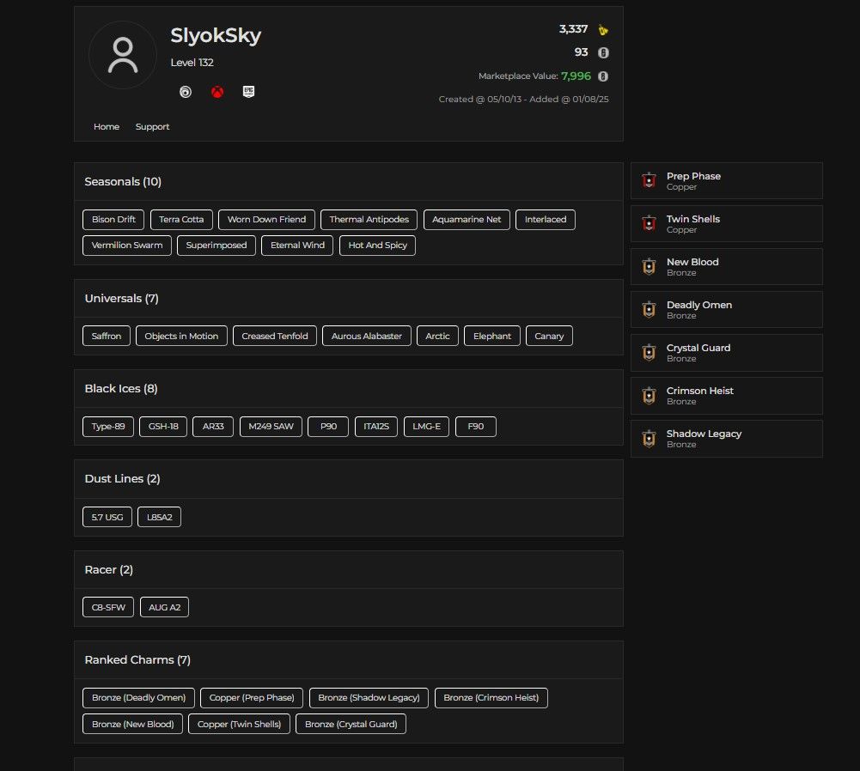Screen dimensions: 860x771
Task: Click the Created @ 05/10/13 date line
Action: pyautogui.click(x=524, y=100)
